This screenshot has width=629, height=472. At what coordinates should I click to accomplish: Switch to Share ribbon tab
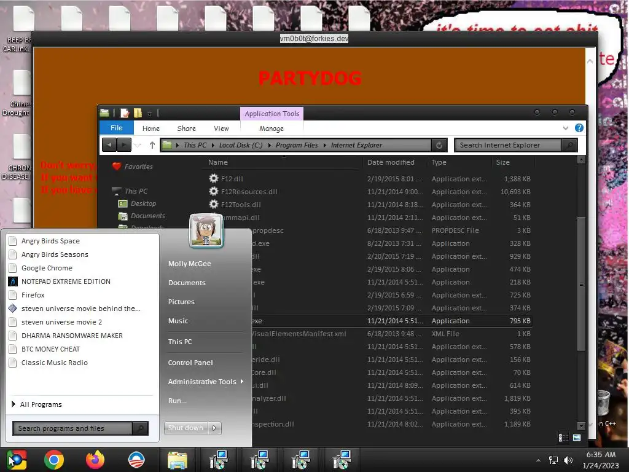187,128
